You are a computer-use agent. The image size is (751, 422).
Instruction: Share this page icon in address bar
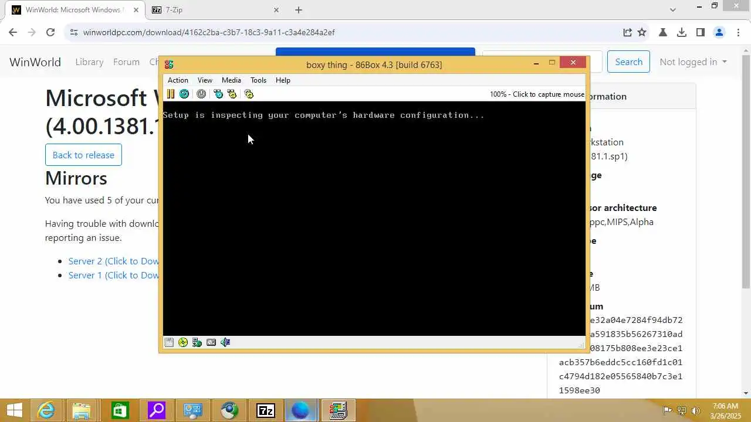[627, 32]
